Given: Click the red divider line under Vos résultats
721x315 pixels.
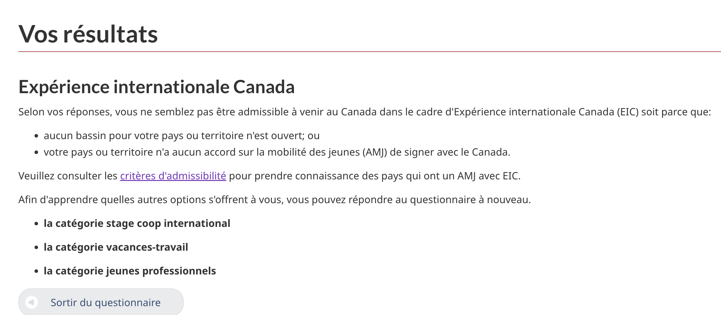Looking at the screenshot, I should point(369,51).
